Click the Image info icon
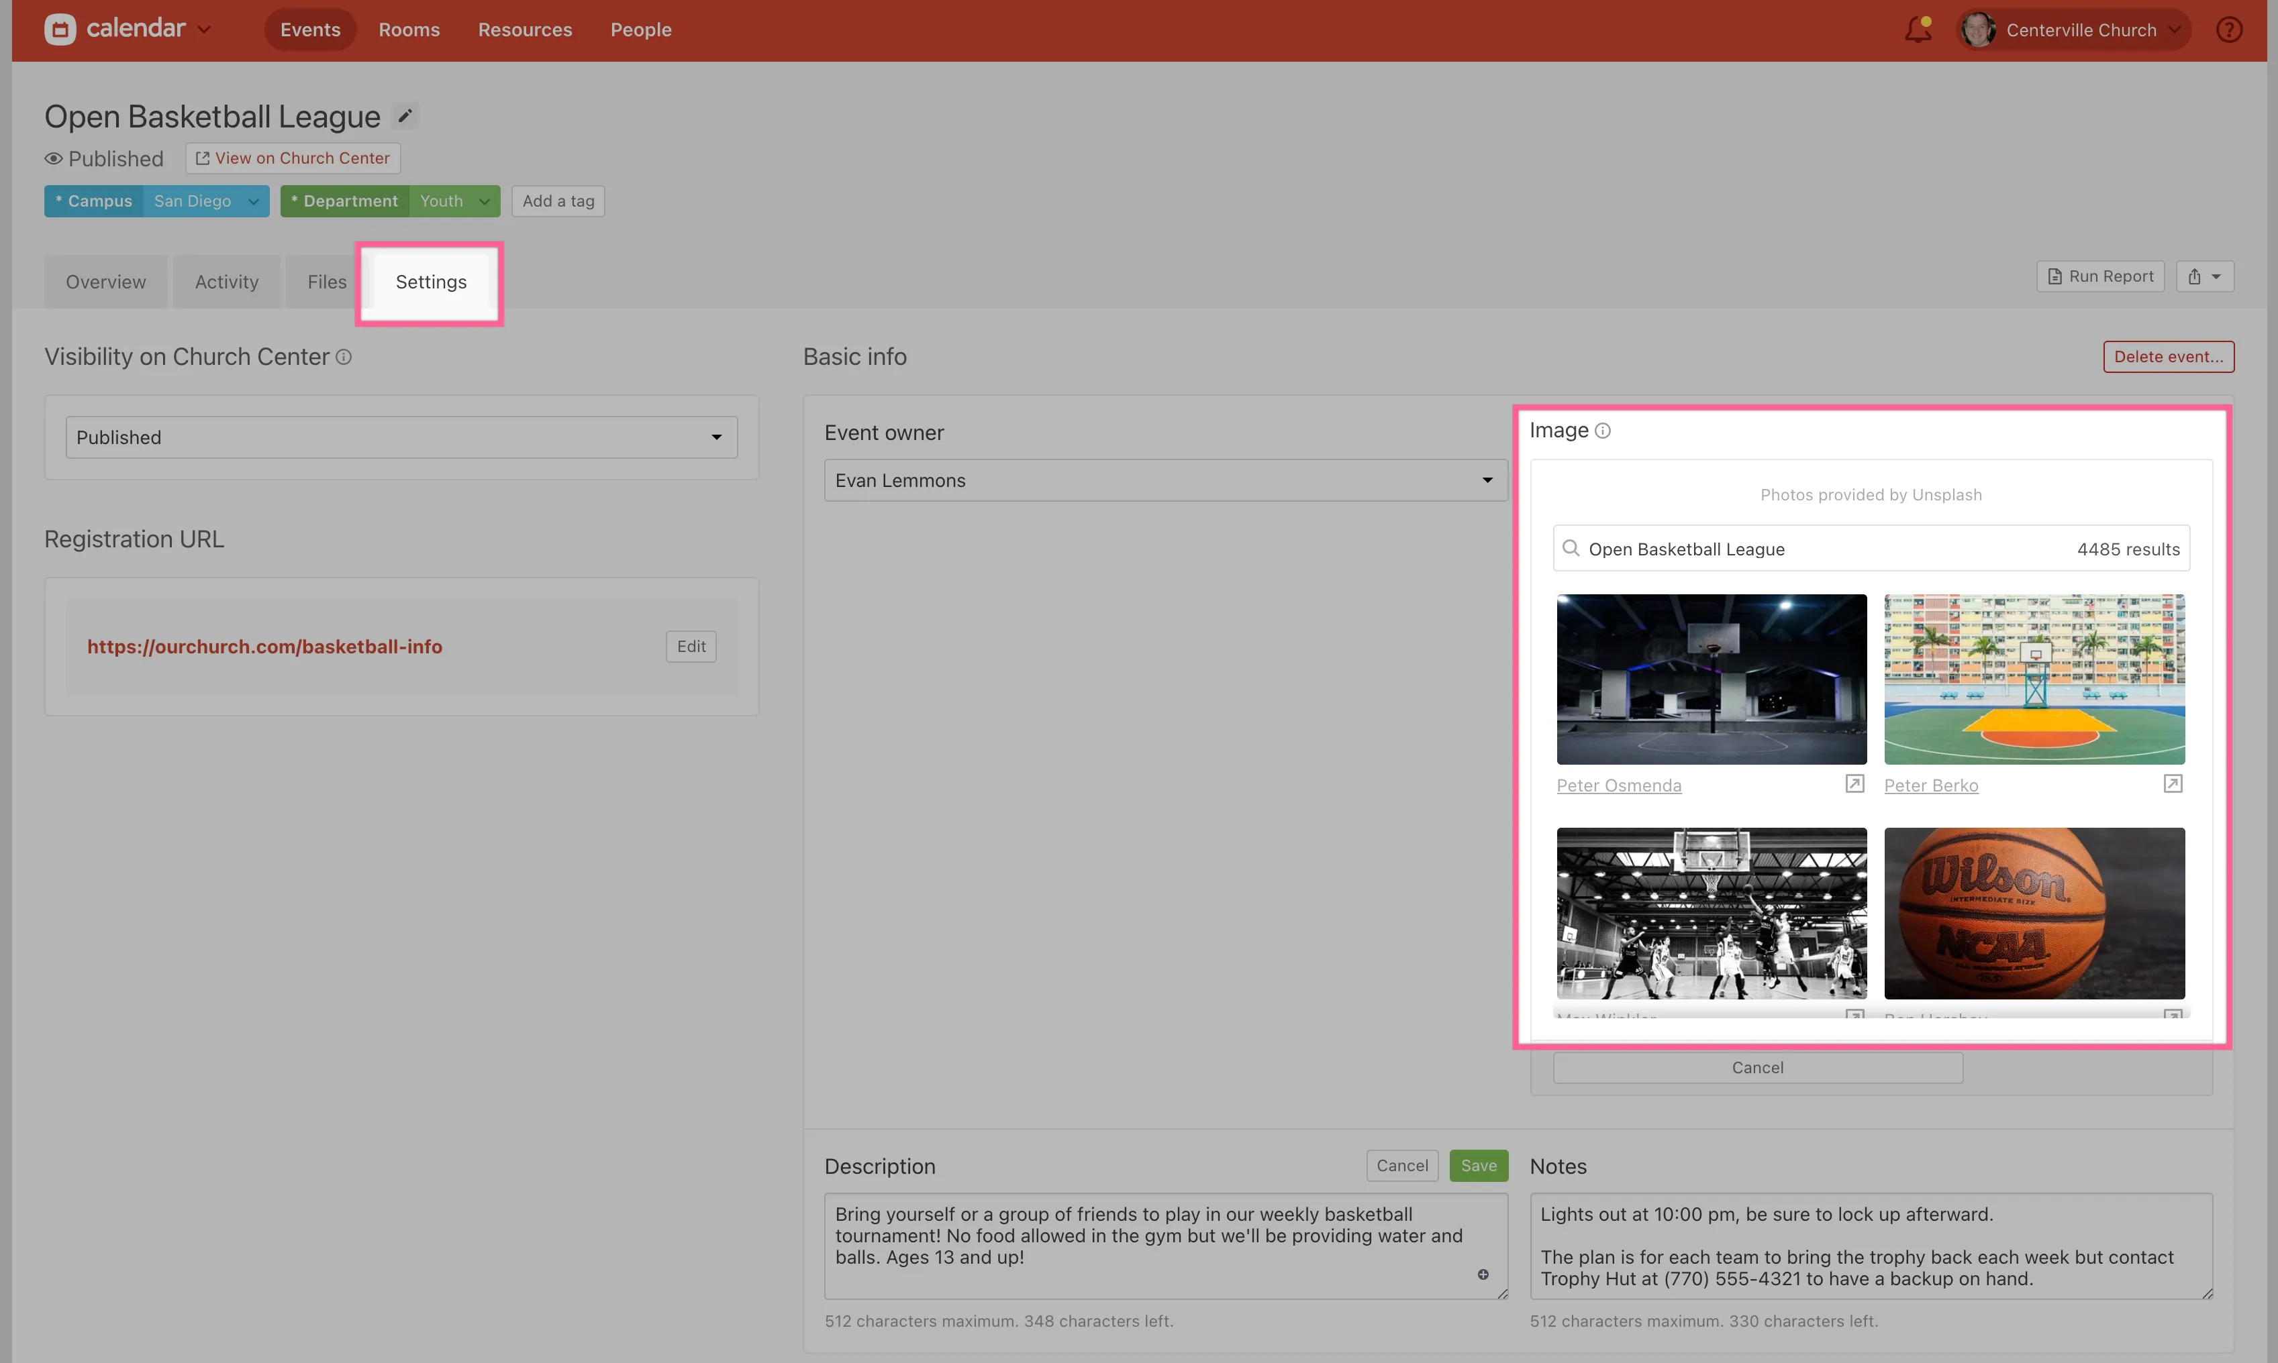Image resolution: width=2278 pixels, height=1363 pixels. tap(1603, 431)
